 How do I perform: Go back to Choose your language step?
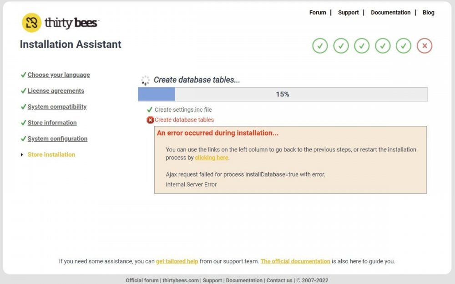[x=59, y=75]
